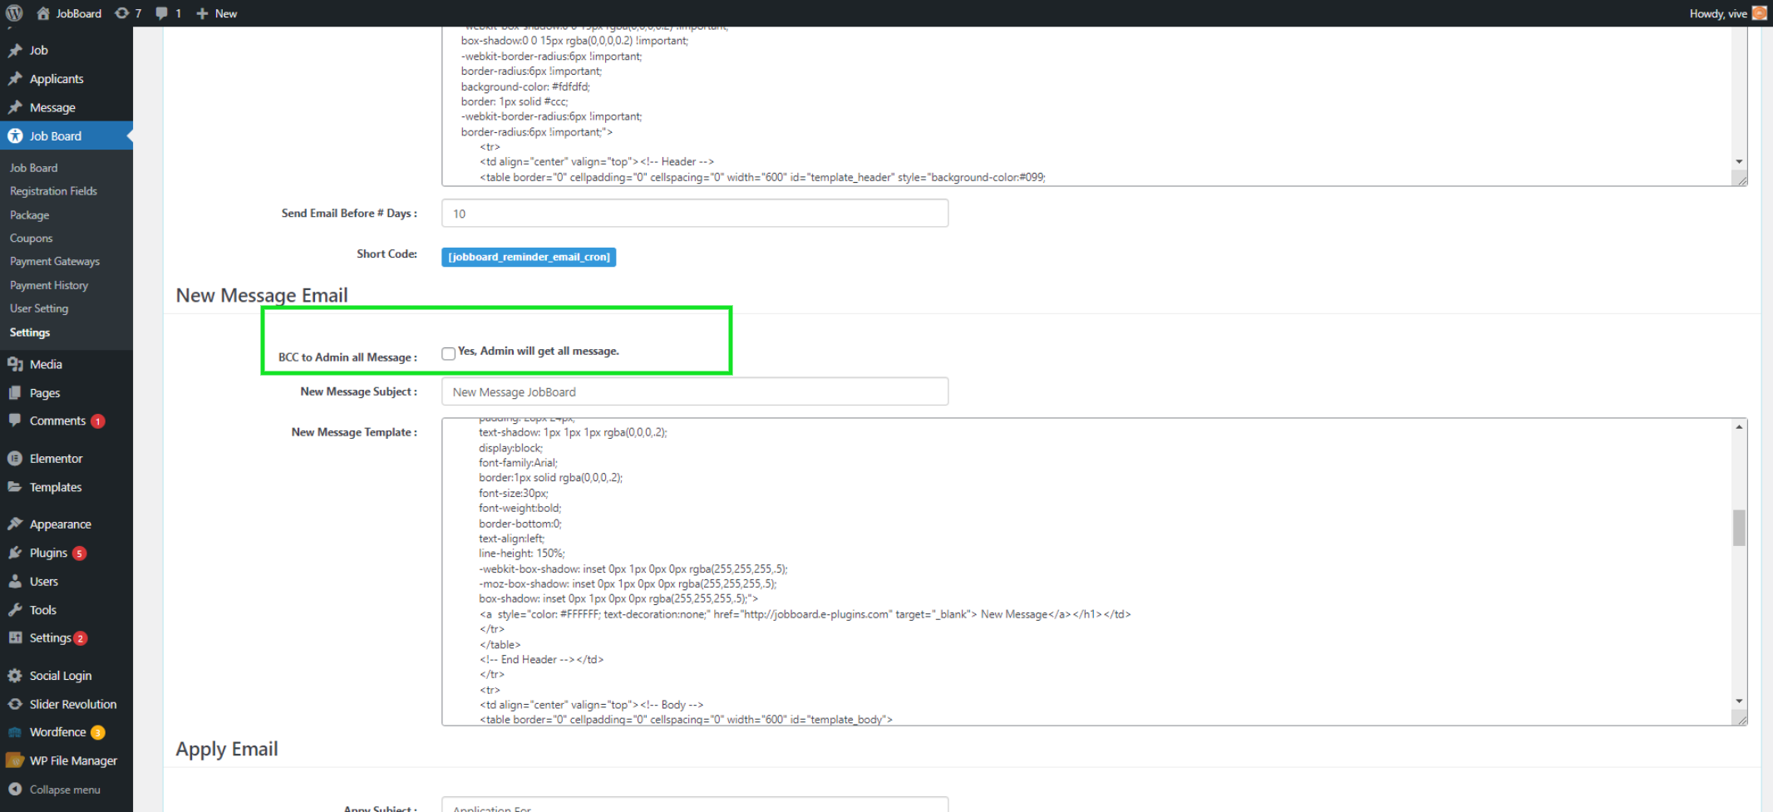Click the New Message Subject input field

click(694, 391)
